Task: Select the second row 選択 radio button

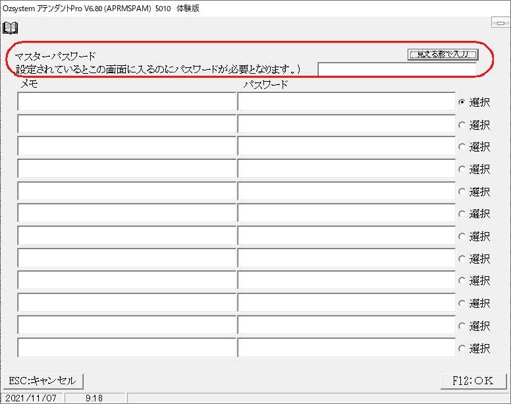Action: coord(462,125)
